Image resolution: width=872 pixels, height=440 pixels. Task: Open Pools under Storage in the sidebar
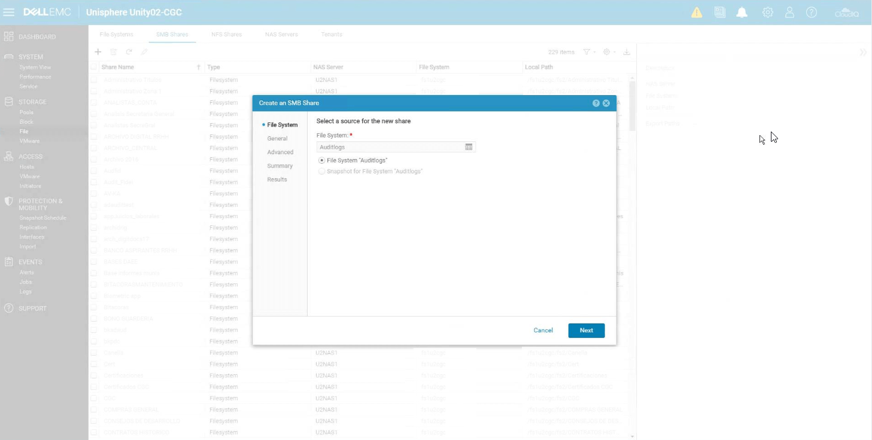coord(26,112)
